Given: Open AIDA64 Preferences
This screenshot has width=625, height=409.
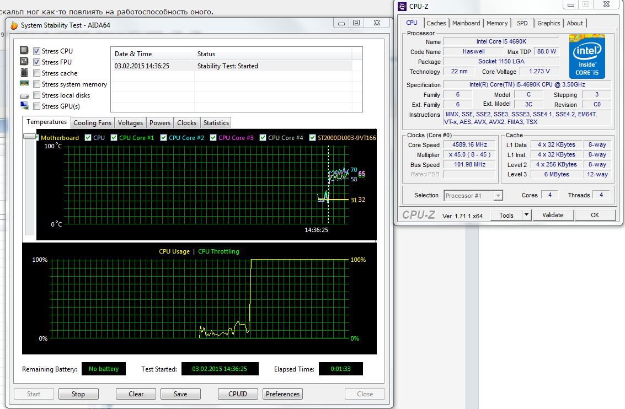Looking at the screenshot, I should point(282,394).
